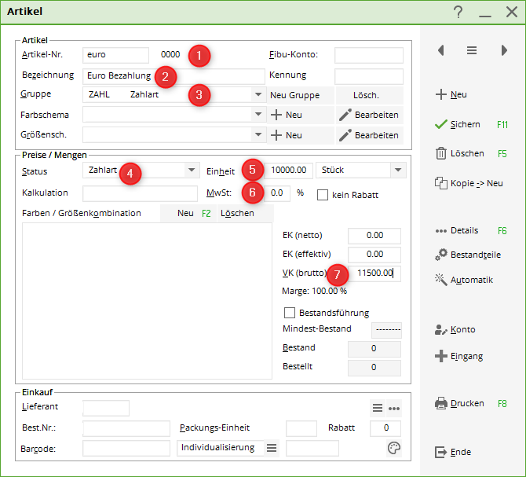Click the Löschen trash icon button

(441, 153)
